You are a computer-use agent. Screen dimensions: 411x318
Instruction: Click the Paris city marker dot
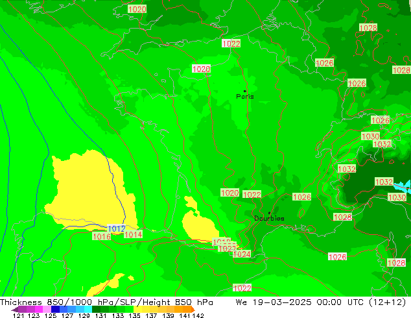point(244,91)
